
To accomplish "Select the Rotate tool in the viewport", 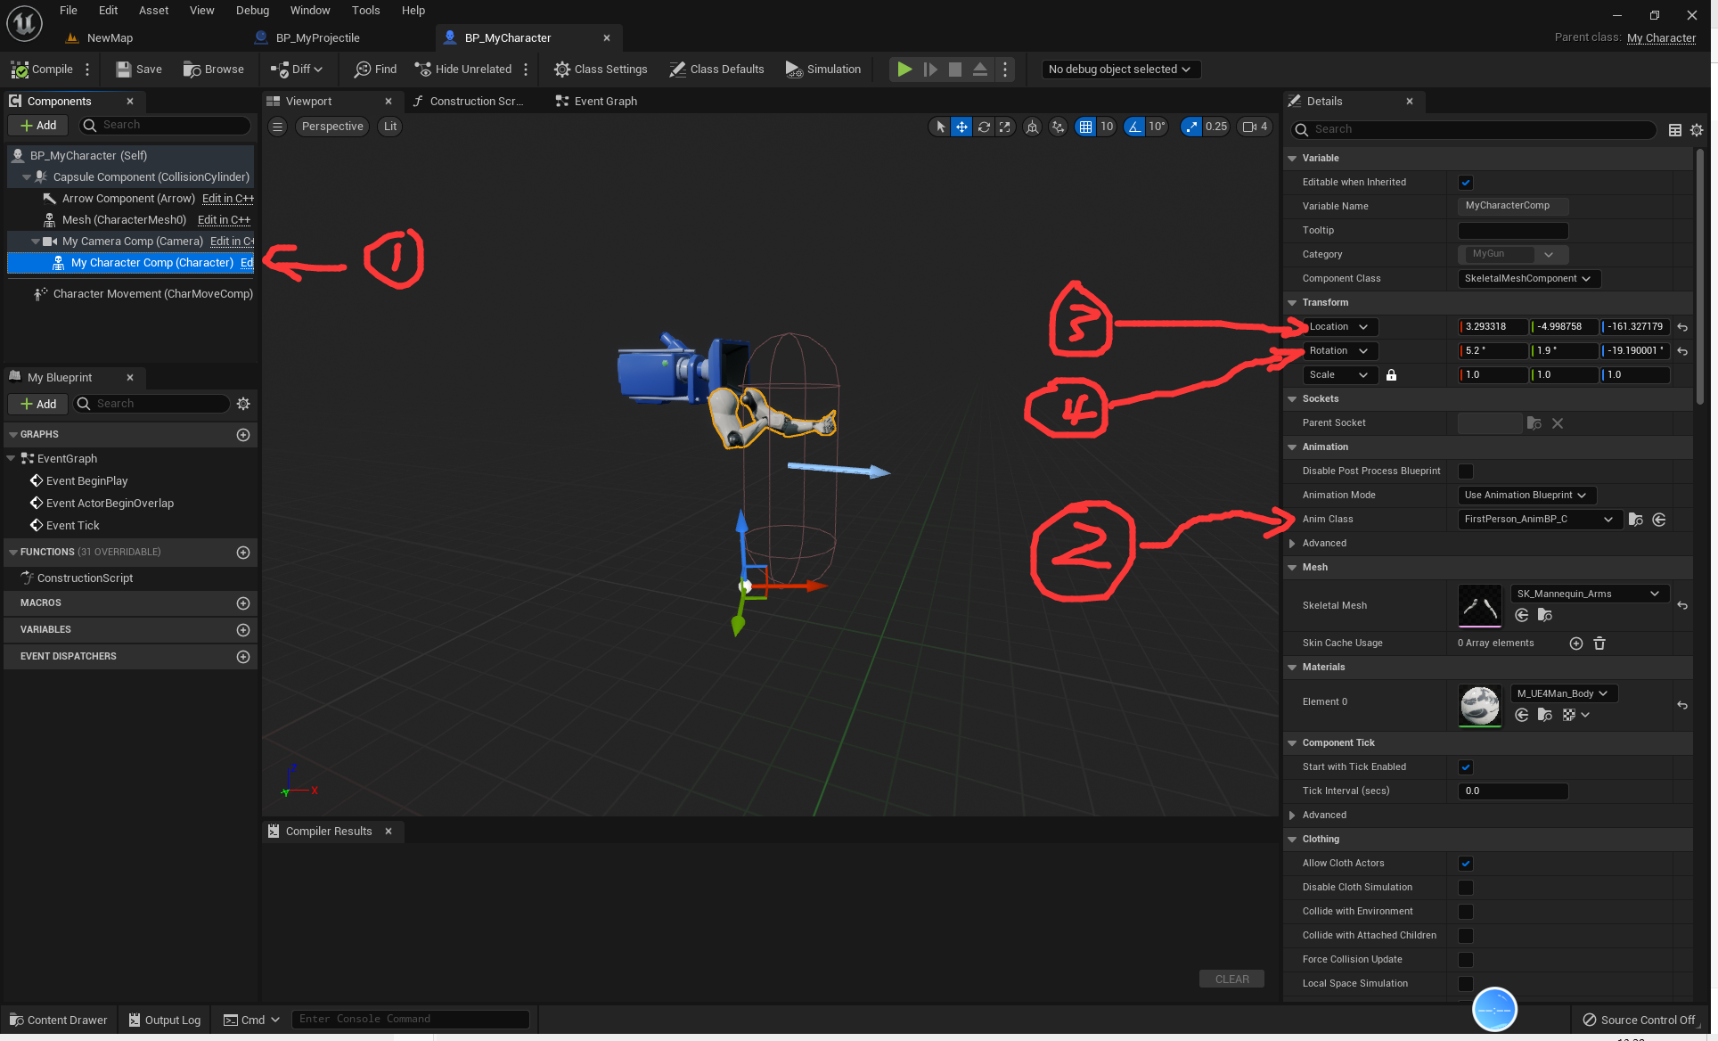I will (984, 127).
